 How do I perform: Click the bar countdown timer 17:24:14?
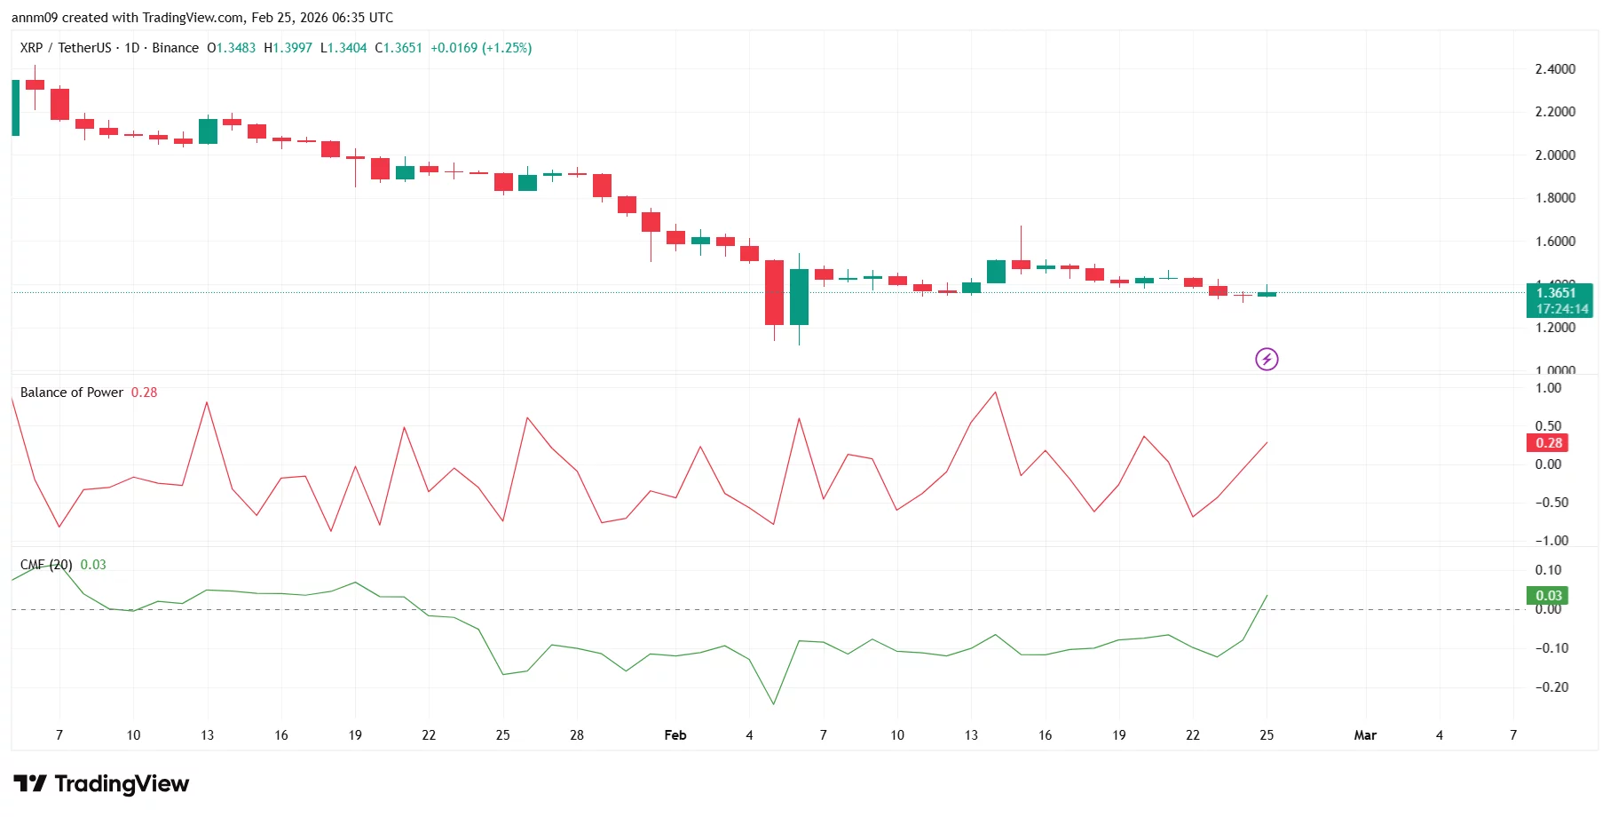pyautogui.click(x=1562, y=309)
